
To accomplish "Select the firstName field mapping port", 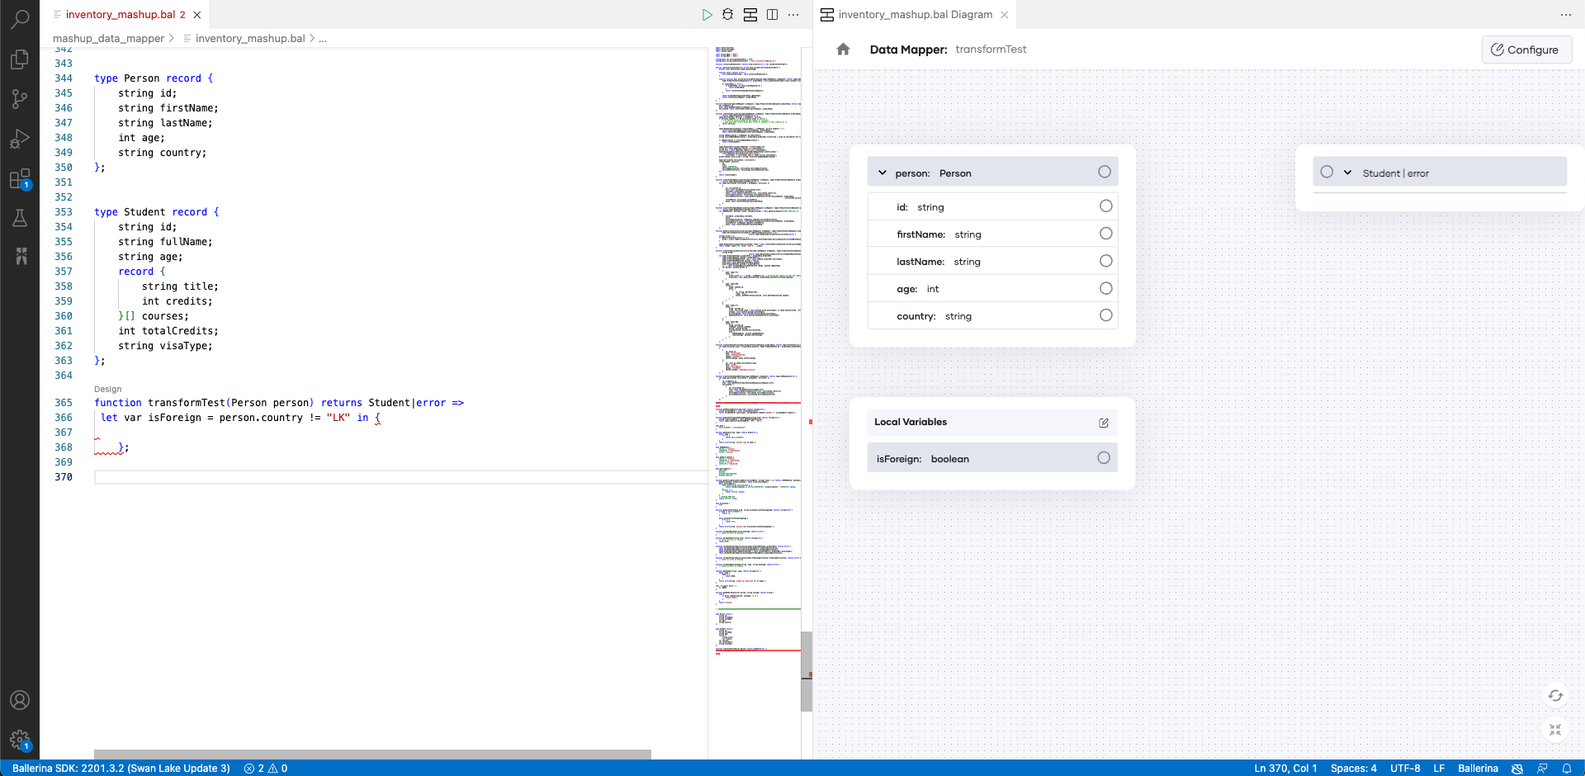I will [1105, 234].
